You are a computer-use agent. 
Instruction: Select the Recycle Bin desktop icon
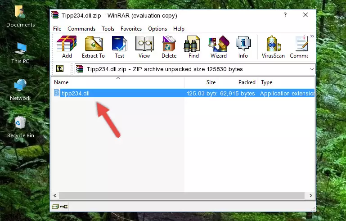pos(21,127)
